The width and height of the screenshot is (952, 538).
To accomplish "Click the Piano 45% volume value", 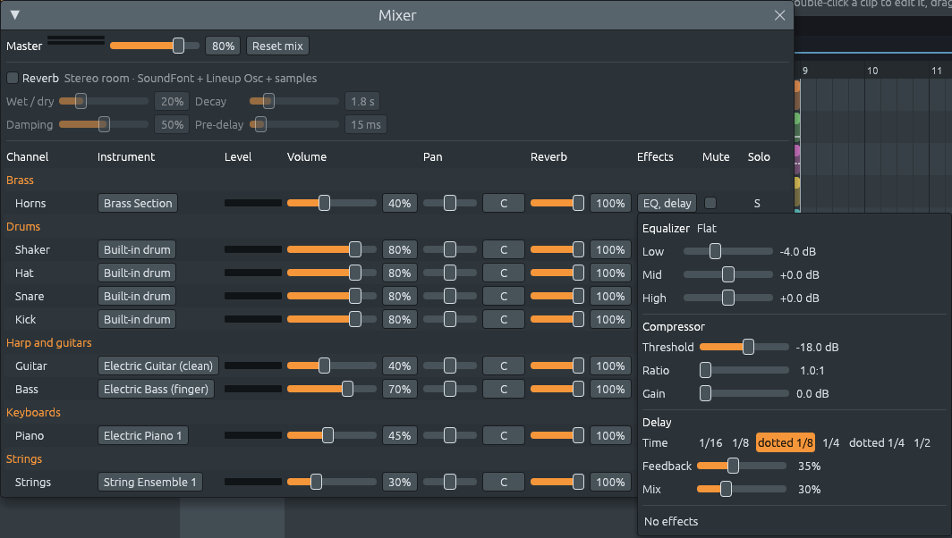I will click(399, 435).
